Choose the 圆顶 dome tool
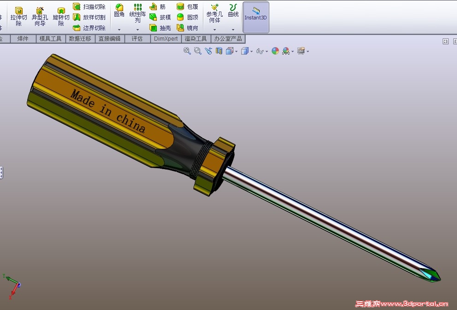Screen dimensions: 457x310 pos(187,17)
